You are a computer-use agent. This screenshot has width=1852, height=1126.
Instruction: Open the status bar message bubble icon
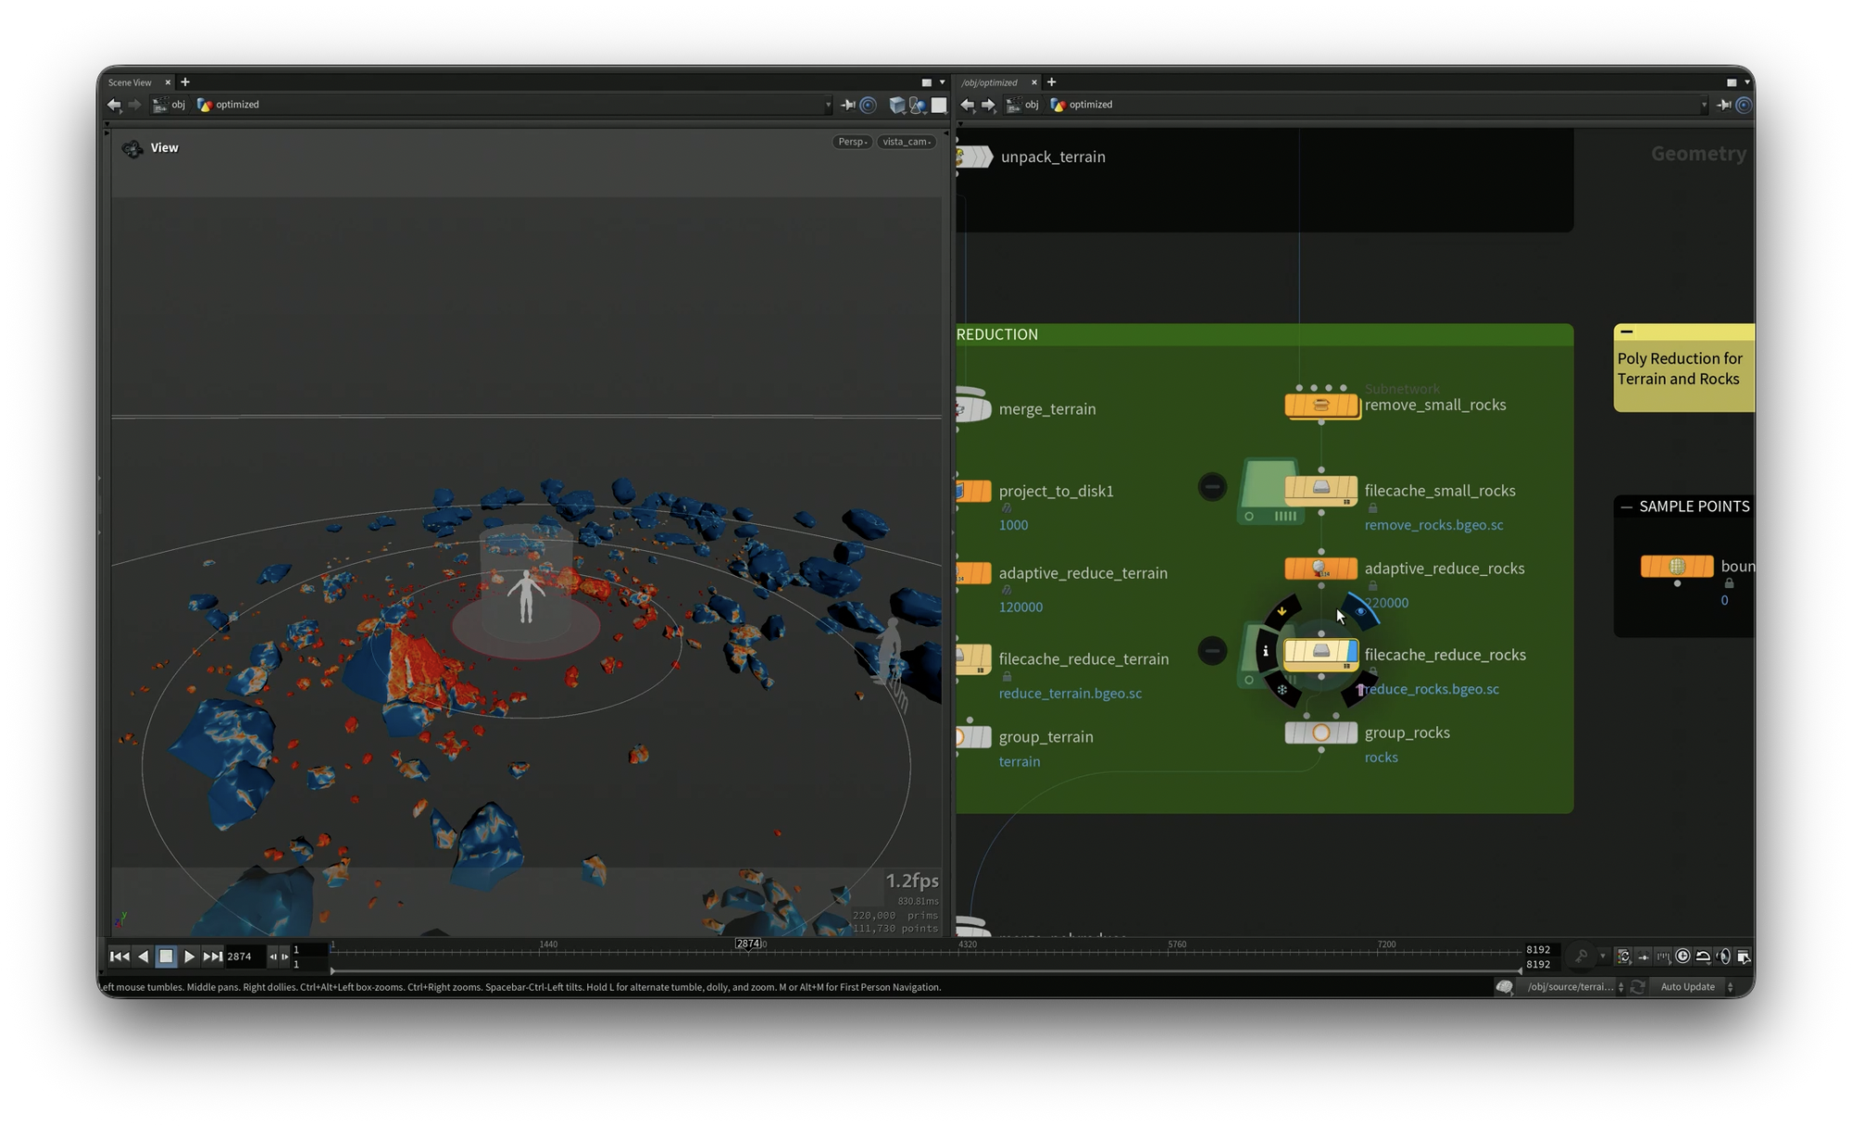pyautogui.click(x=1505, y=987)
